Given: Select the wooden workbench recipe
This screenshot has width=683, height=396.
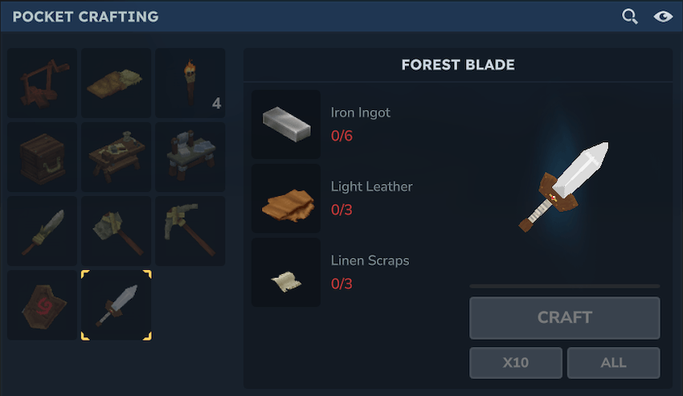Looking at the screenshot, I should pyautogui.click(x=117, y=157).
